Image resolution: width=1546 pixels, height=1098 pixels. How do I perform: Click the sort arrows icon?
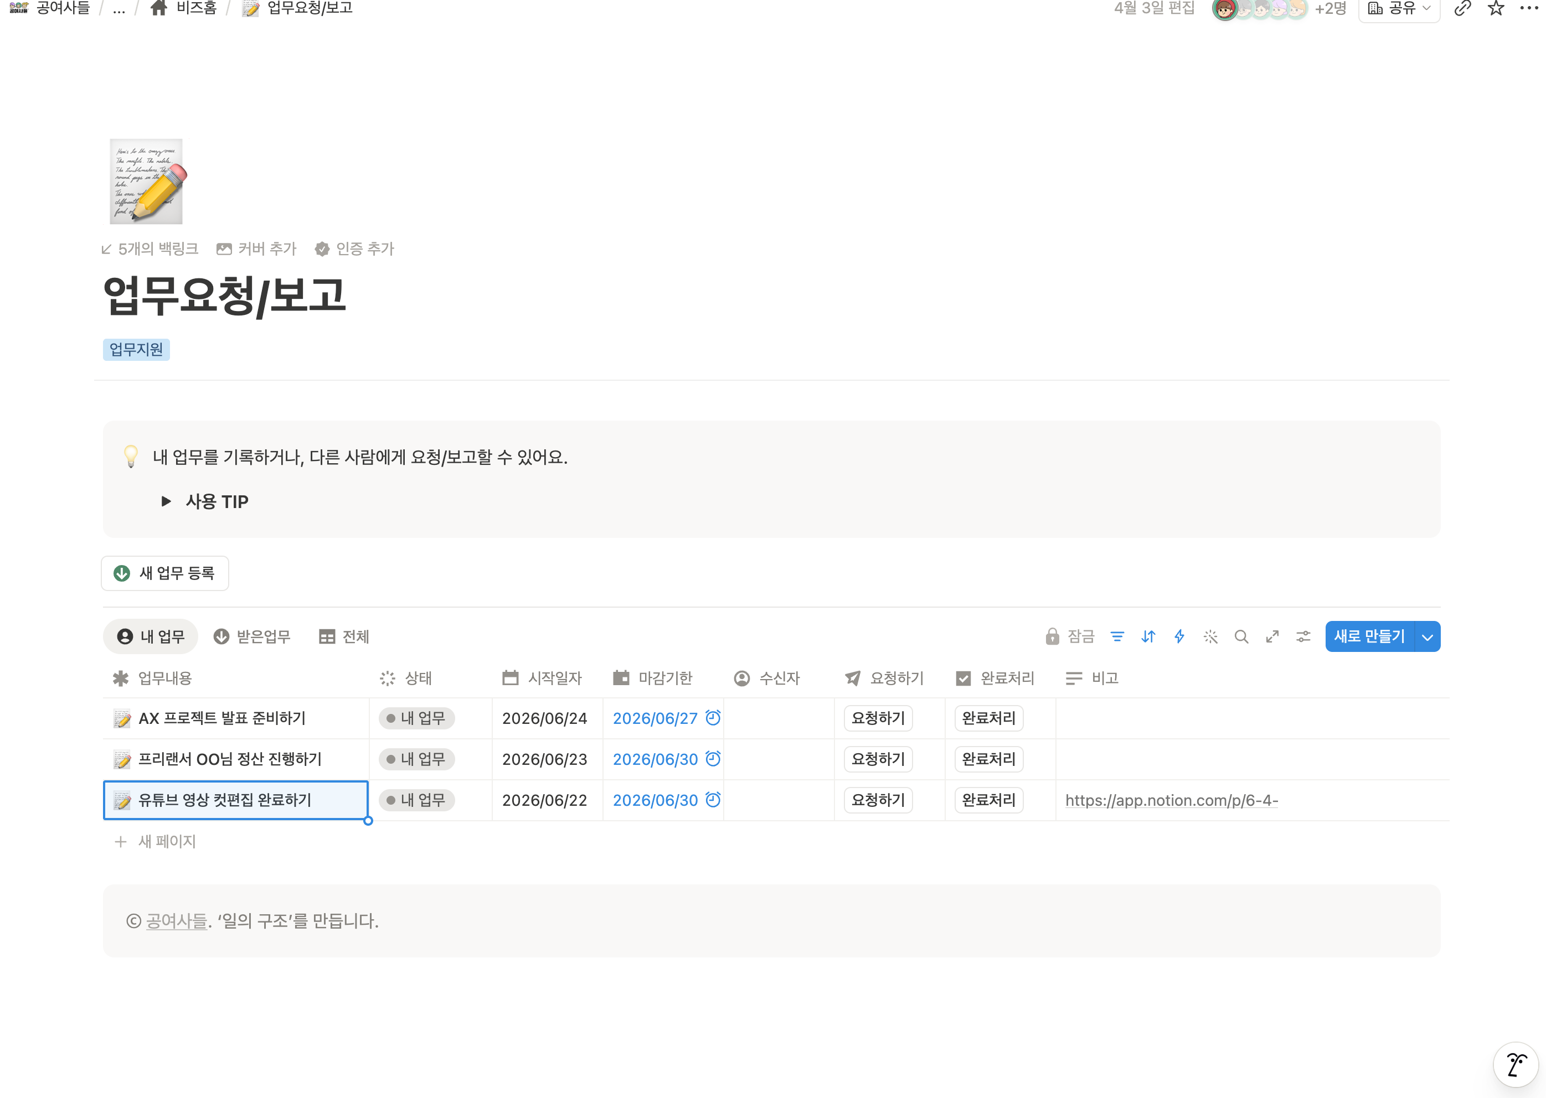(1148, 636)
